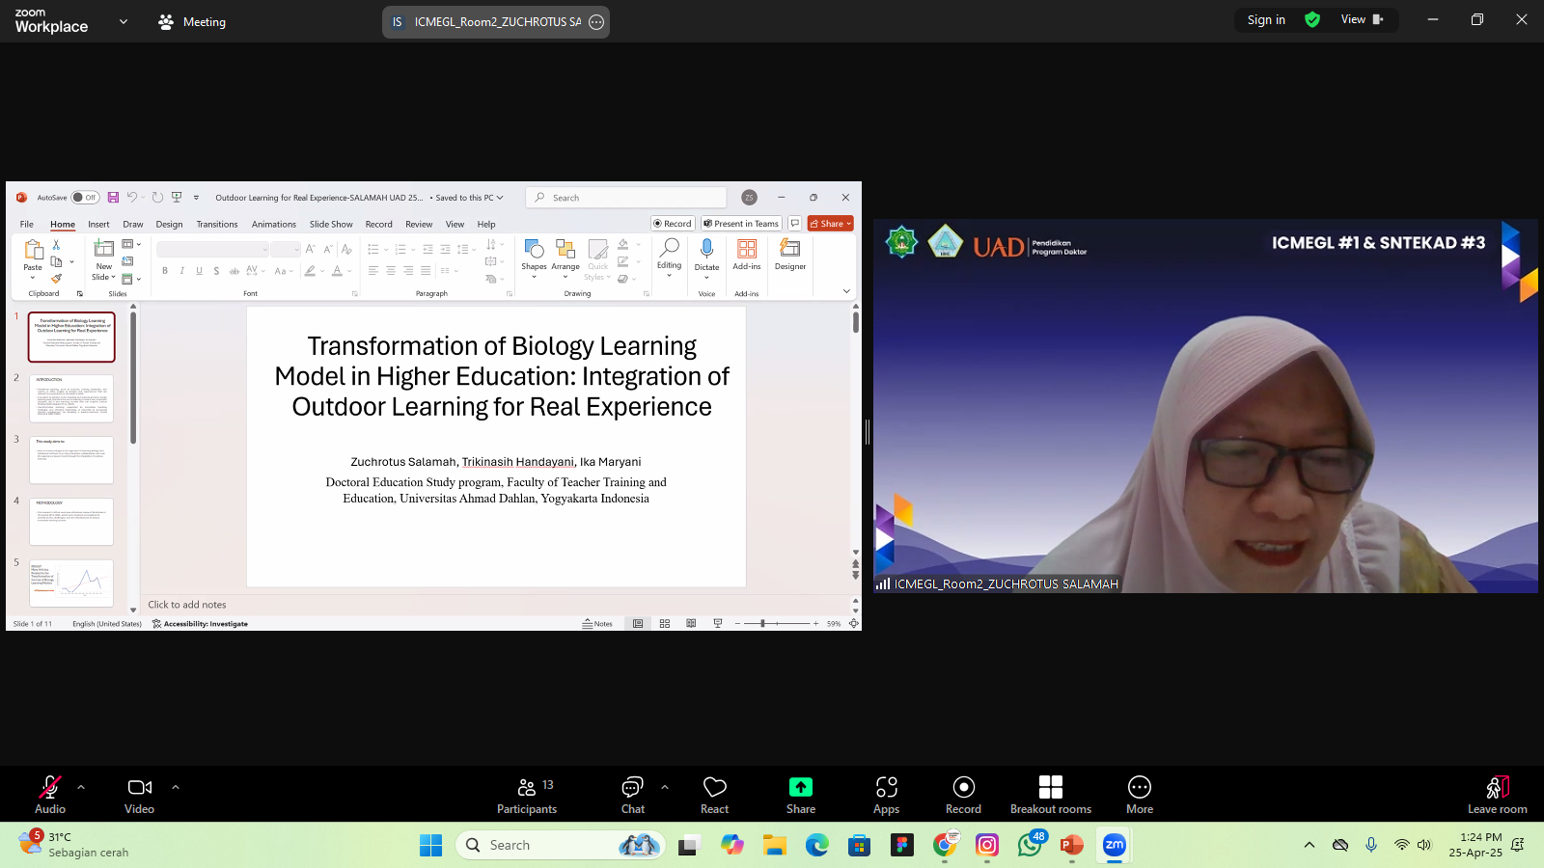Expand audio options arrow next to Audio
This screenshot has height=868, width=1544.
click(x=81, y=787)
